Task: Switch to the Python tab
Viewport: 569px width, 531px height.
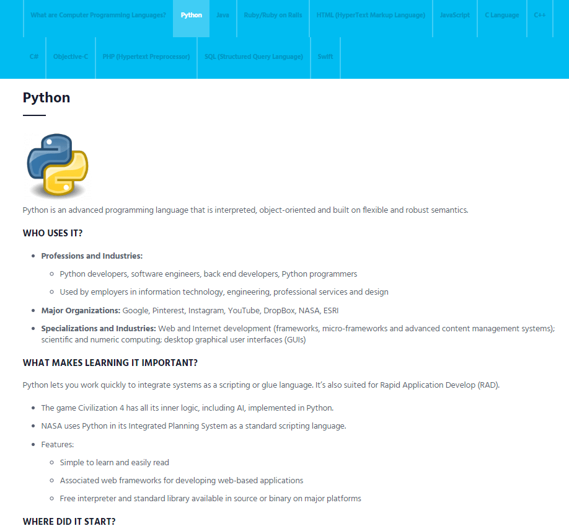Action: pos(191,15)
